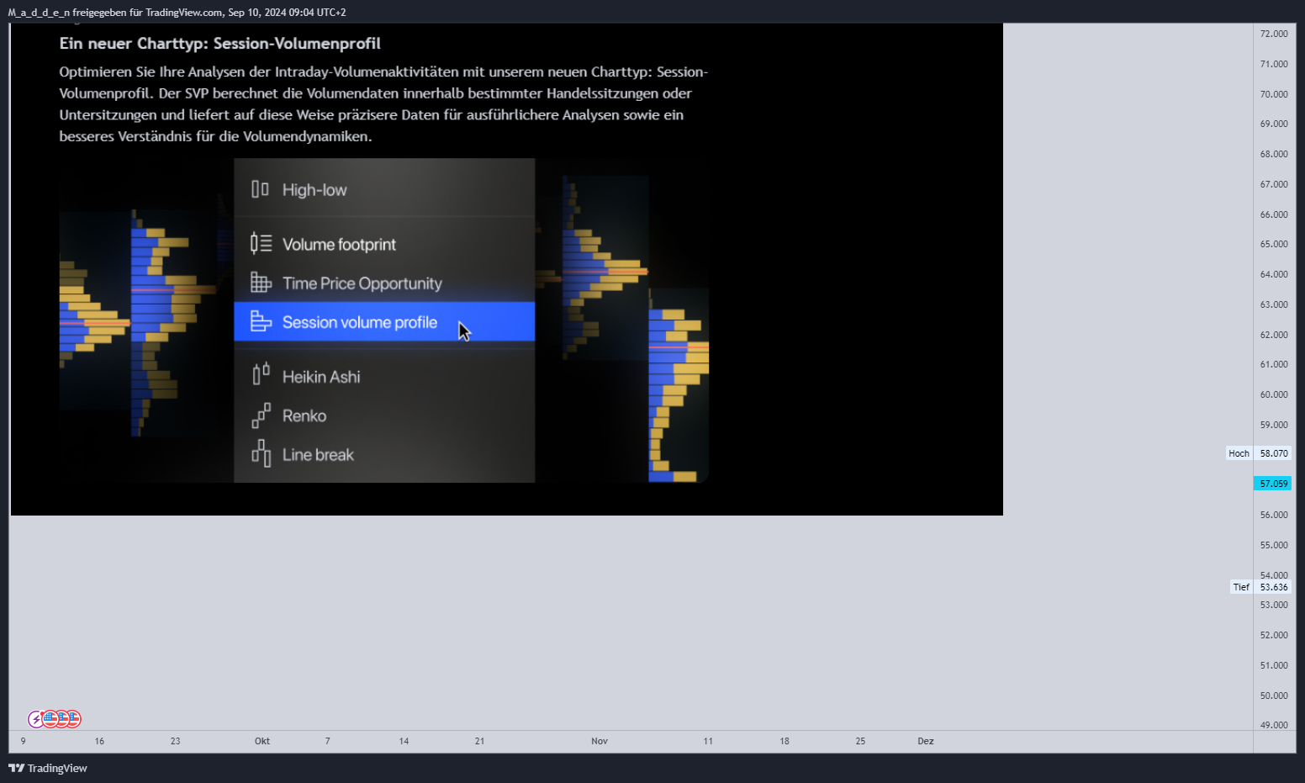Choose Line break from the chart list
Image resolution: width=1305 pixels, height=783 pixels.
318,455
